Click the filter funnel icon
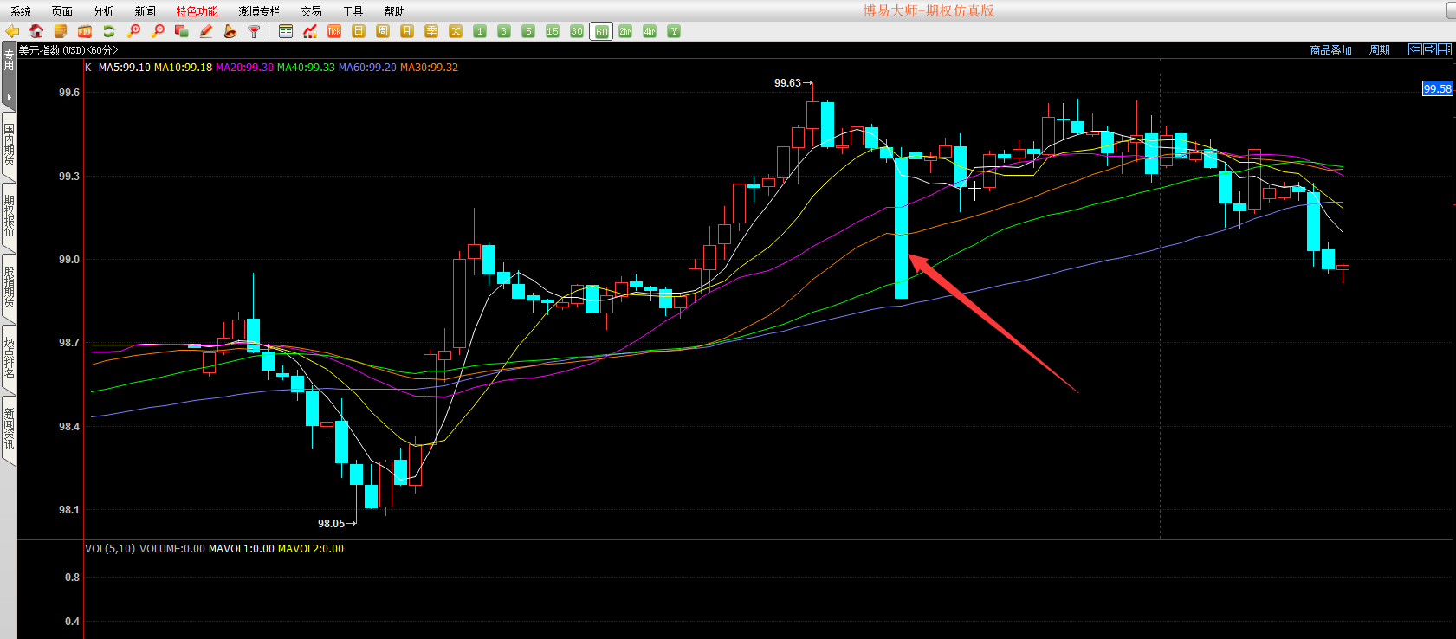Image resolution: width=1456 pixels, height=639 pixels. (254, 31)
